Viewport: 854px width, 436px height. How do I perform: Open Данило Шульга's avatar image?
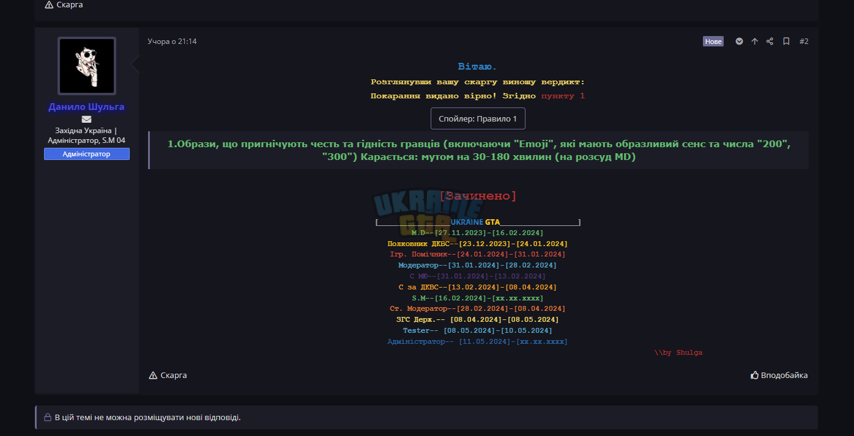(x=87, y=66)
